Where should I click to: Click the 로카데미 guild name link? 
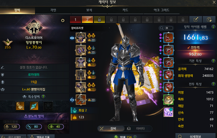(34, 75)
